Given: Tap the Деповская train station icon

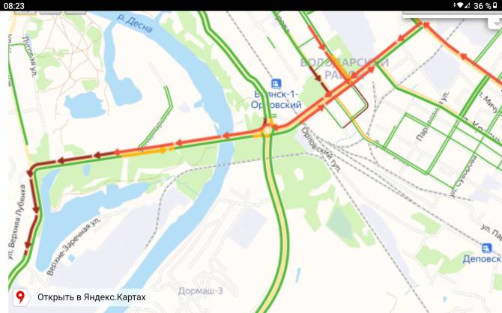Looking at the screenshot, I should (486, 248).
